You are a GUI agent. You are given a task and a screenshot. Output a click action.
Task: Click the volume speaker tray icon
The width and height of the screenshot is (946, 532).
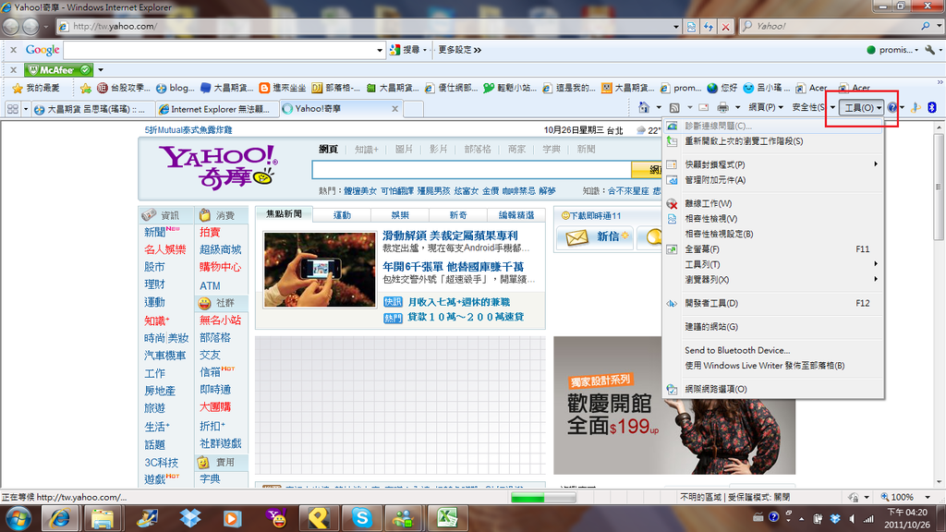pyautogui.click(x=852, y=519)
